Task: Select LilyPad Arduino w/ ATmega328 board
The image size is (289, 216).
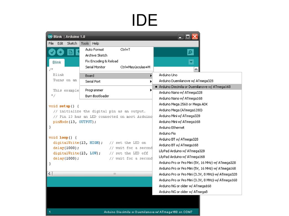Action: [x=197, y=151]
